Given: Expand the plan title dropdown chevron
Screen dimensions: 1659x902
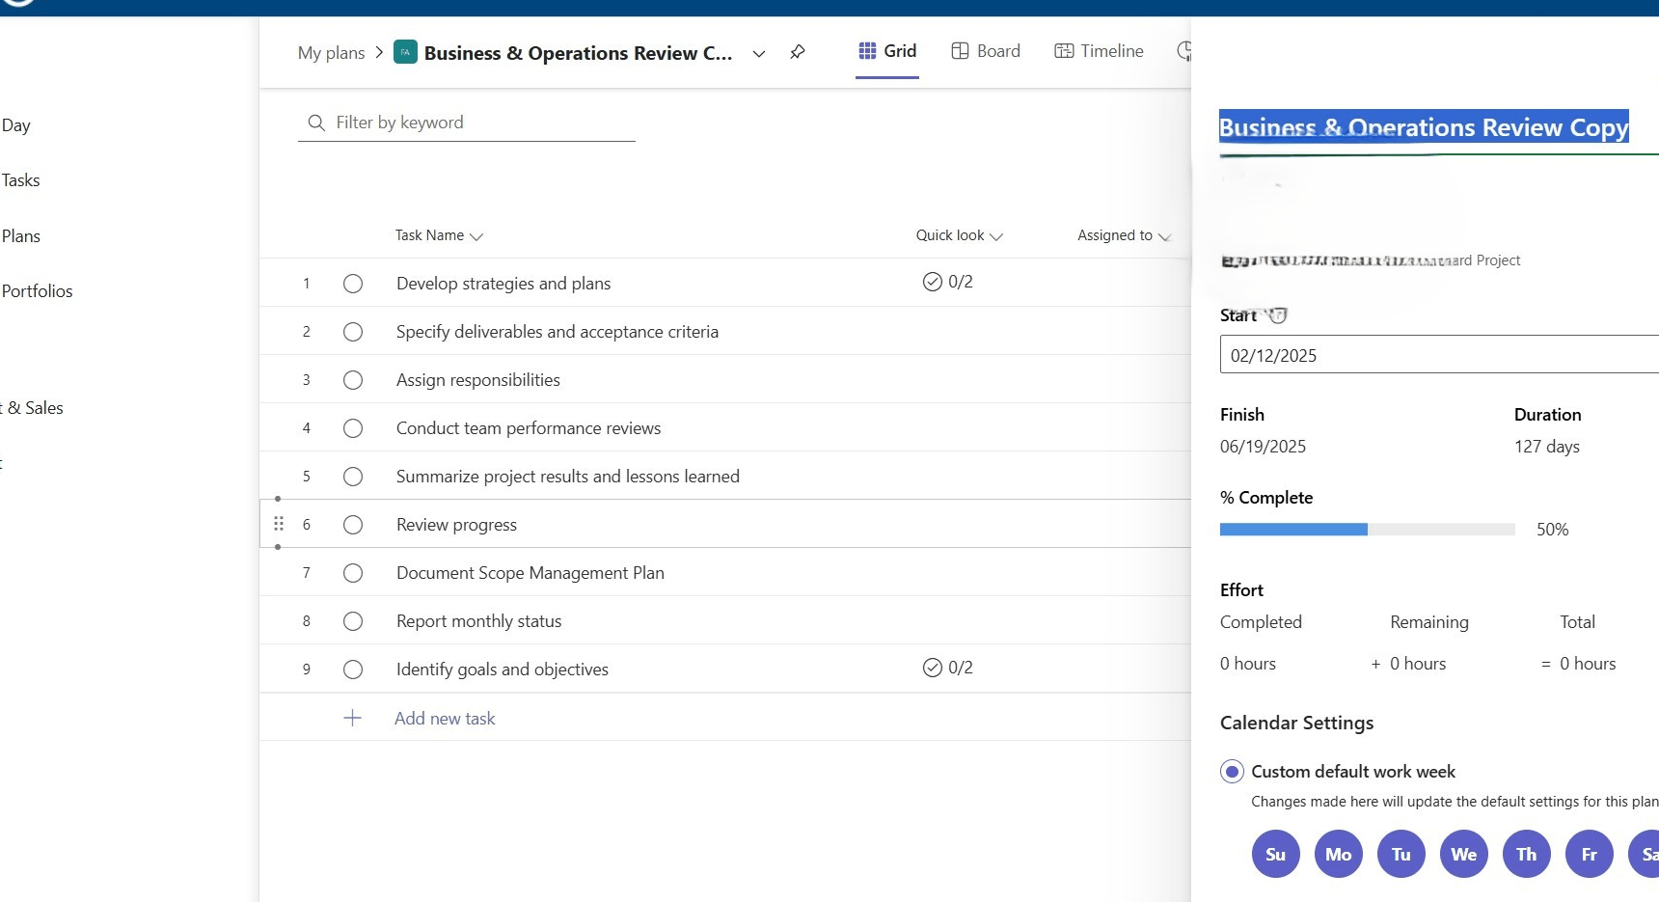Looking at the screenshot, I should coord(759,54).
